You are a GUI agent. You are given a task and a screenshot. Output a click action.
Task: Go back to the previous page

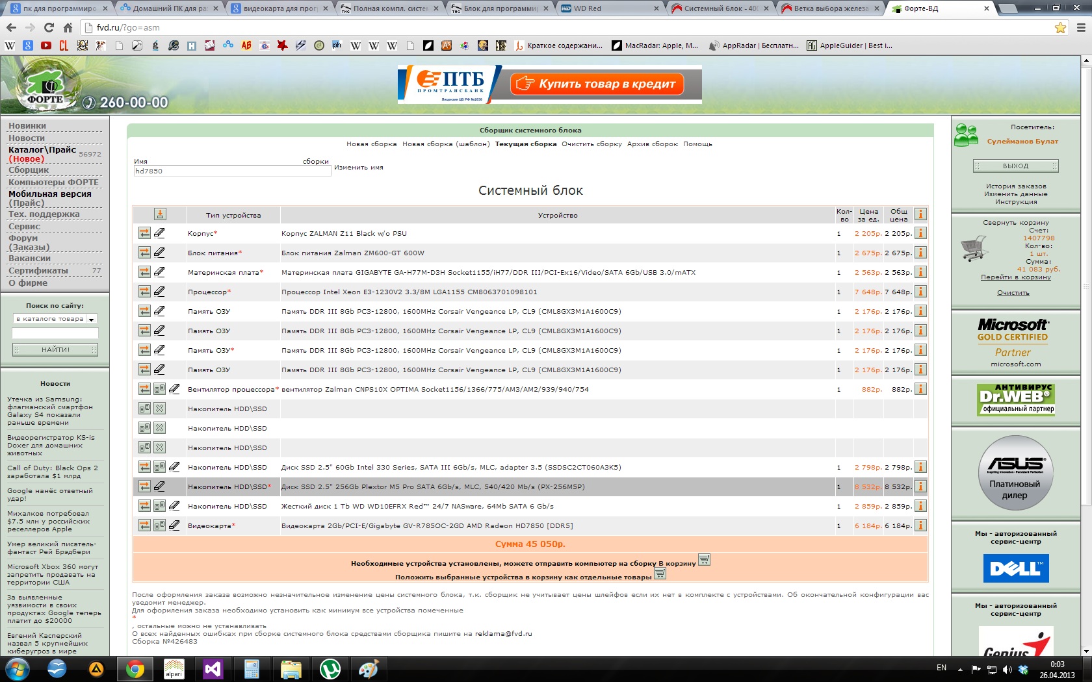[11, 27]
